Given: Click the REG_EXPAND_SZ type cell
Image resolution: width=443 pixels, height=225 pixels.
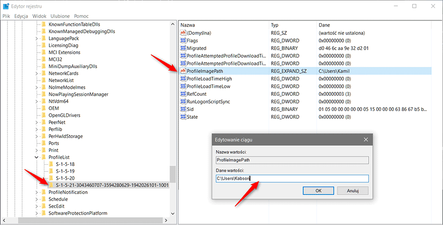Looking at the screenshot, I should point(289,71).
